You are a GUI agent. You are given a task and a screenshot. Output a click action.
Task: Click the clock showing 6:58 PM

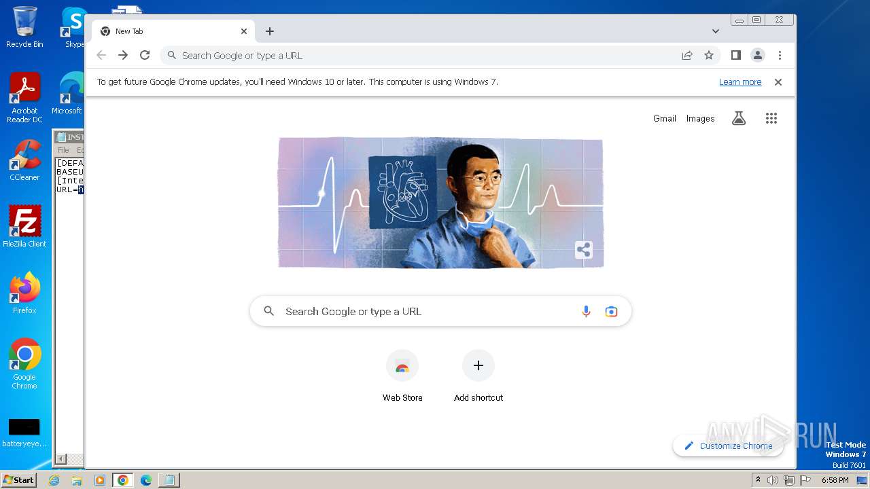[835, 480]
